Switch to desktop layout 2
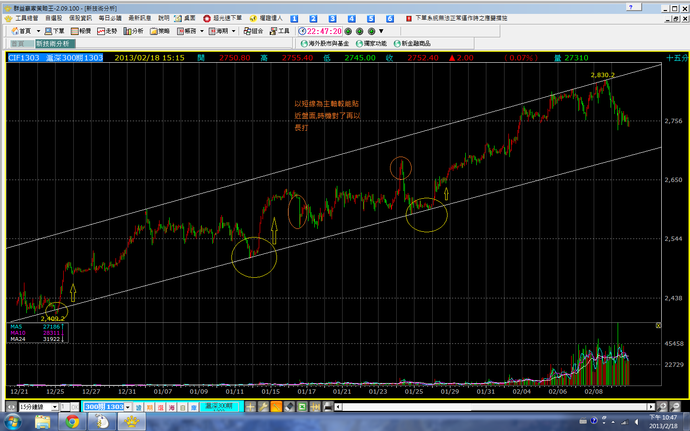Image resolution: width=690 pixels, height=431 pixels. click(x=313, y=19)
